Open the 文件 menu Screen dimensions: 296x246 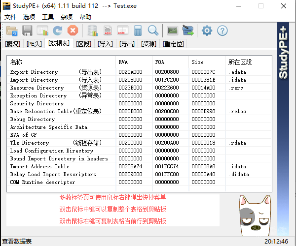10,17
